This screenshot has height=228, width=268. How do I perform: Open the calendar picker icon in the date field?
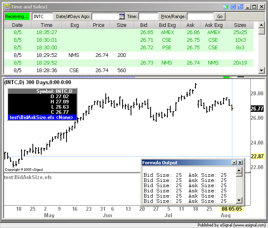pyautogui.click(x=121, y=16)
